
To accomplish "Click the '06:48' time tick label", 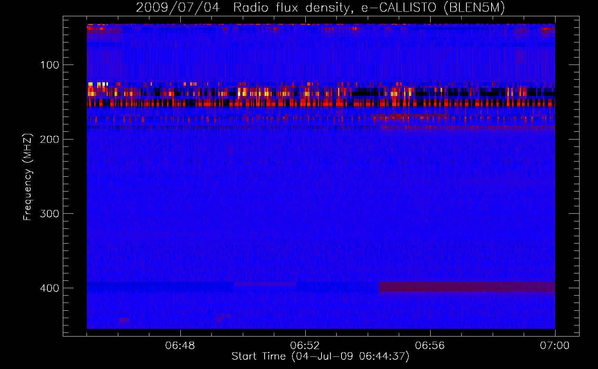I will click(180, 346).
